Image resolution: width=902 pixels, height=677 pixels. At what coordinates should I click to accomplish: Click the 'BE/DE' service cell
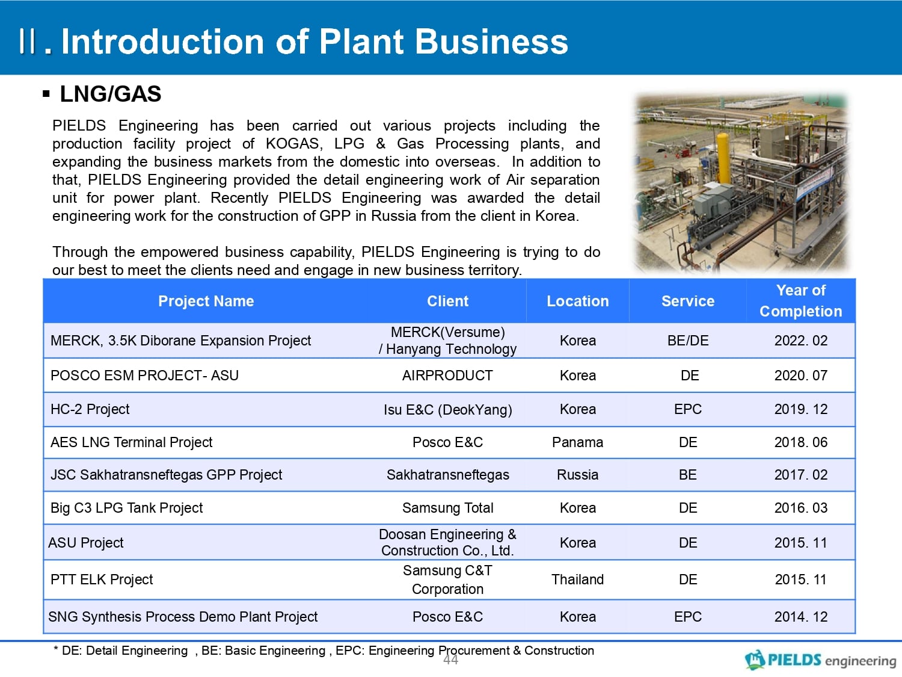[x=688, y=341]
